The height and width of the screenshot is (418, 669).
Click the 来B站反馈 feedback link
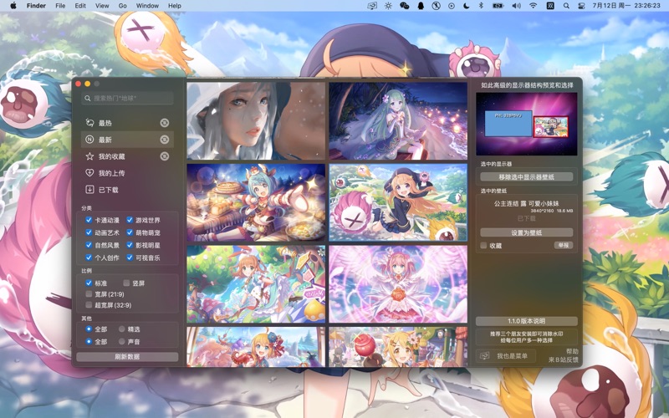pos(564,360)
